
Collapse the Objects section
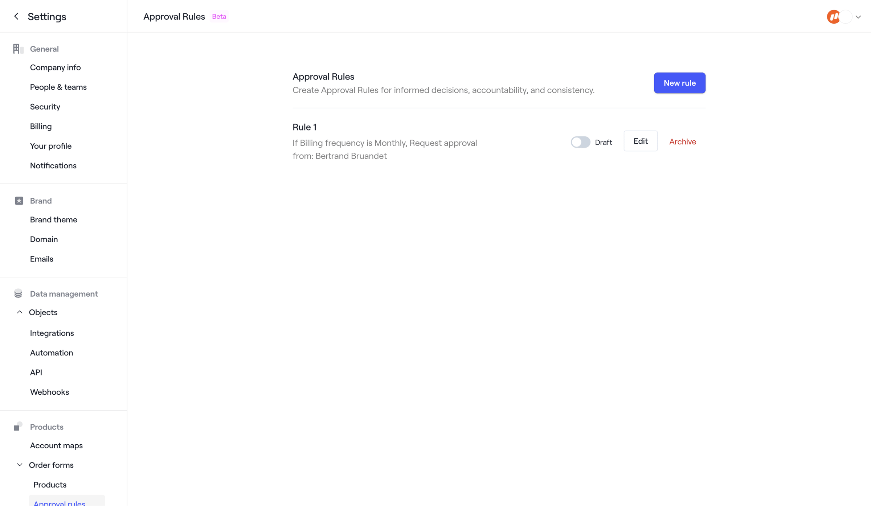[20, 312]
